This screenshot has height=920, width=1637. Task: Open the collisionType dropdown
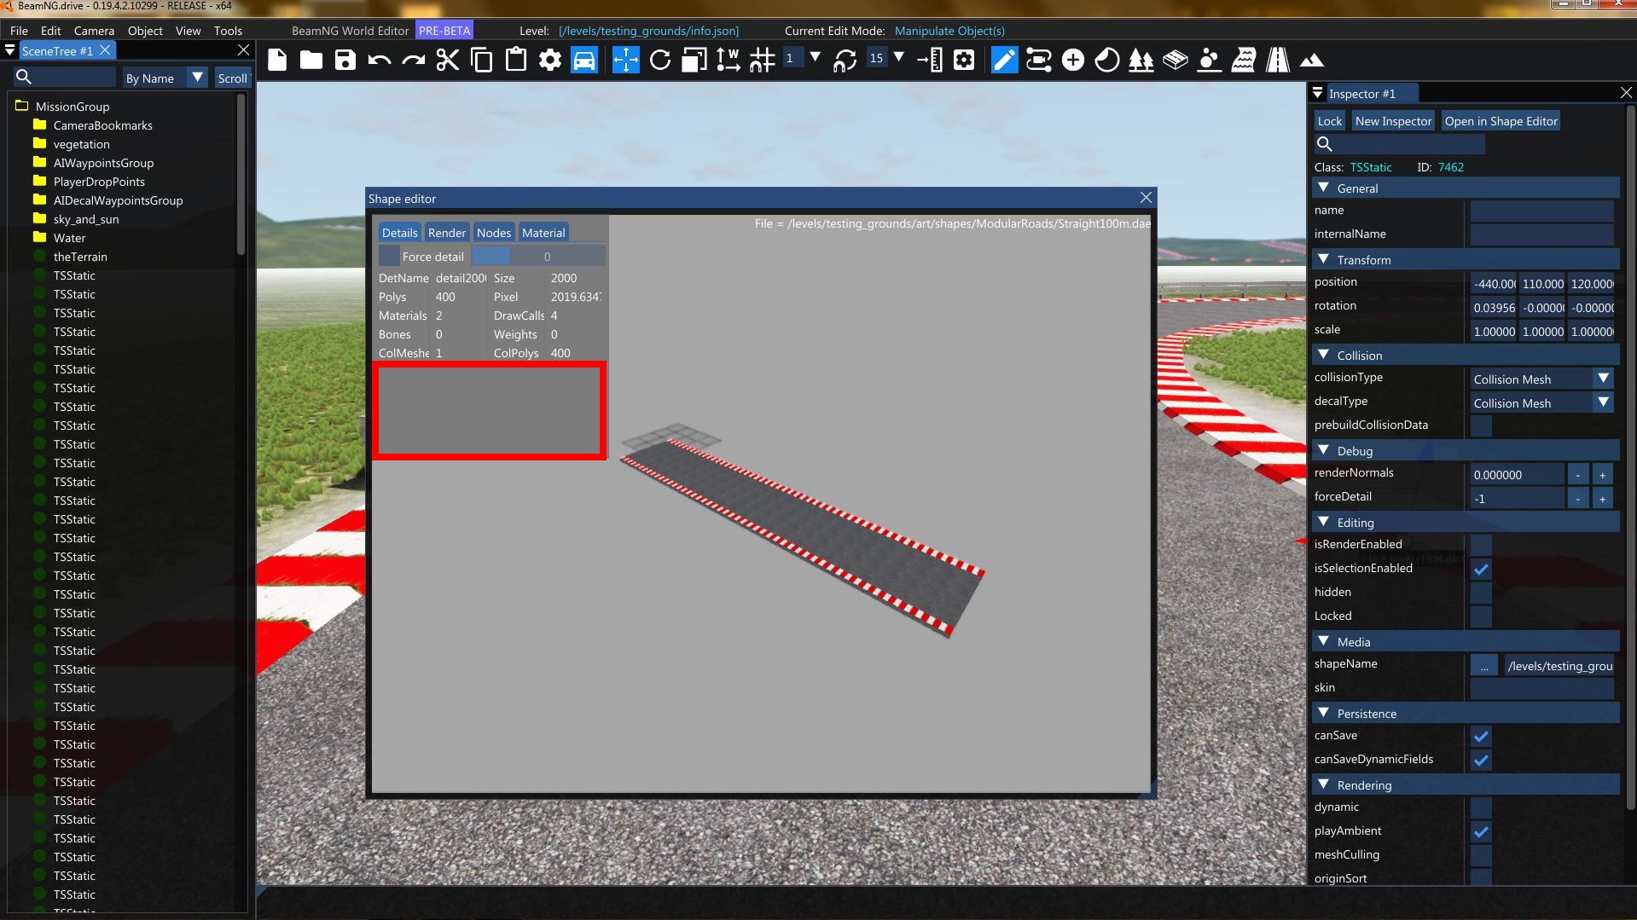click(x=1542, y=379)
